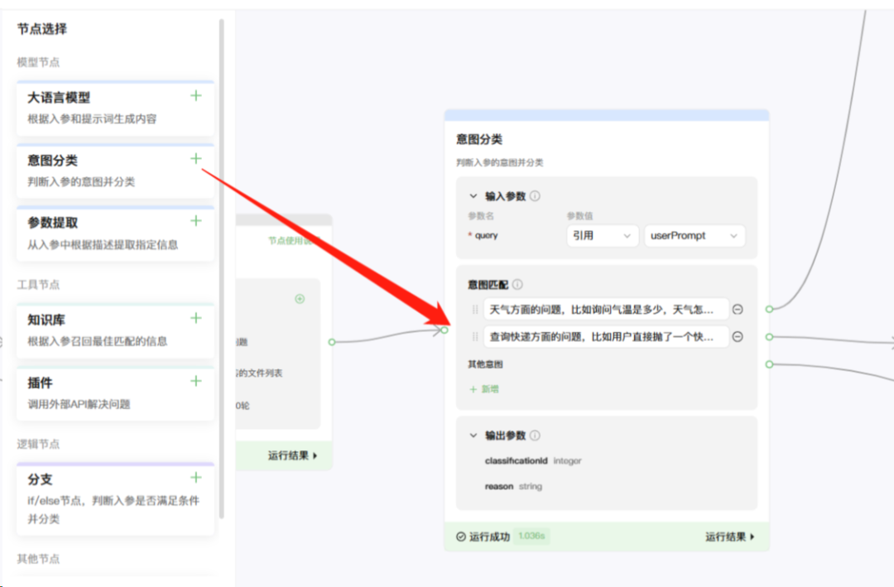Open the userPrompt value dropdown

[695, 236]
